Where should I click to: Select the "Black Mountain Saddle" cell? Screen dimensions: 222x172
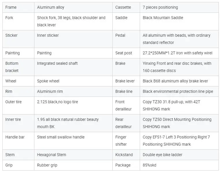(x=163, y=18)
